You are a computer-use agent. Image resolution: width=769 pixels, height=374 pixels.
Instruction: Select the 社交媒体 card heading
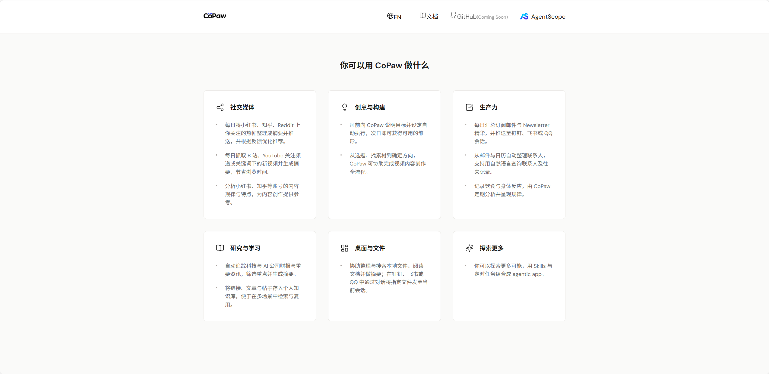(x=242, y=107)
